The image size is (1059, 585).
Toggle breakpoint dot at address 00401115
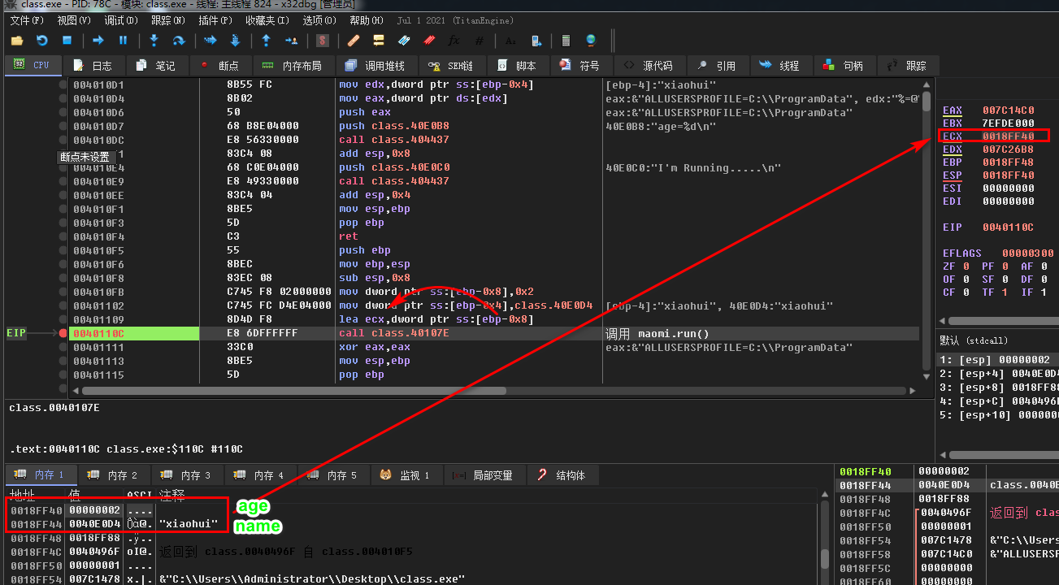[x=63, y=375]
